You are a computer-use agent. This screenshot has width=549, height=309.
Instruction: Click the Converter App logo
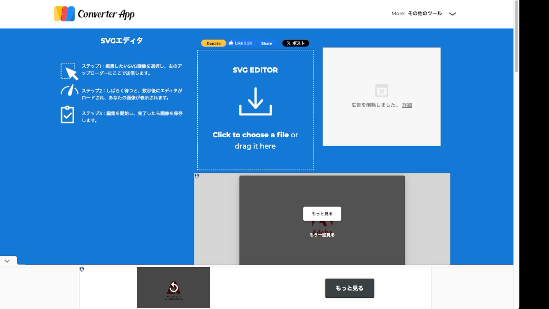click(94, 14)
